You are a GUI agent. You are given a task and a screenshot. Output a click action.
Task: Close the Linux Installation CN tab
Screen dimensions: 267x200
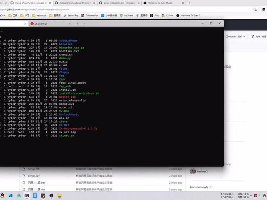coord(139,3)
